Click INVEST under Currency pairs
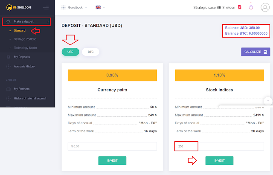The image size is (273, 175). tap(112, 160)
